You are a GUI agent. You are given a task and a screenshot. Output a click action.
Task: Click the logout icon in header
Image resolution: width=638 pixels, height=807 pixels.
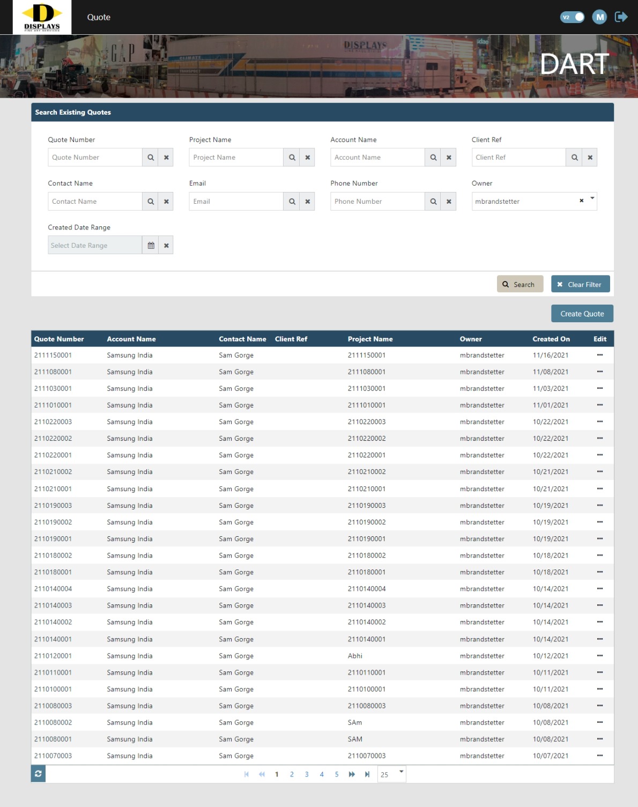(x=621, y=17)
